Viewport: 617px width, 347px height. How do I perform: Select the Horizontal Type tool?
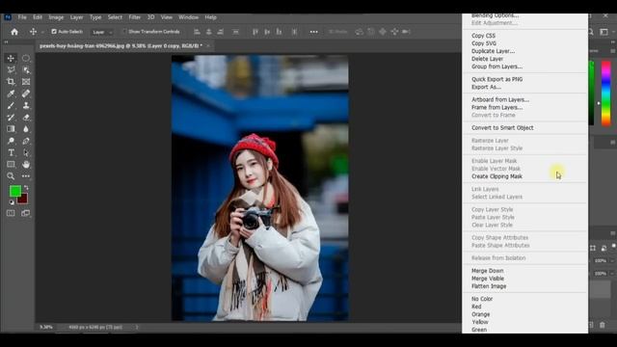(11, 152)
